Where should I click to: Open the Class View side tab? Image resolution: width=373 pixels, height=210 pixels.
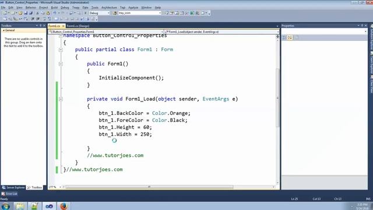(371, 84)
